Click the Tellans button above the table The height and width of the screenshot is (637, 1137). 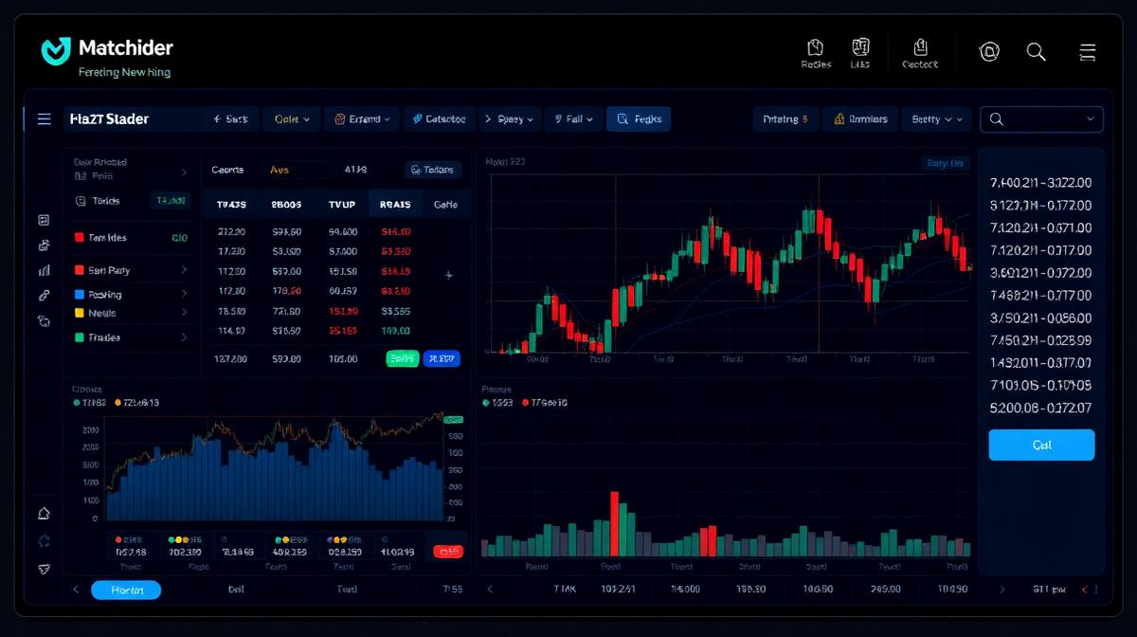pyautogui.click(x=433, y=171)
